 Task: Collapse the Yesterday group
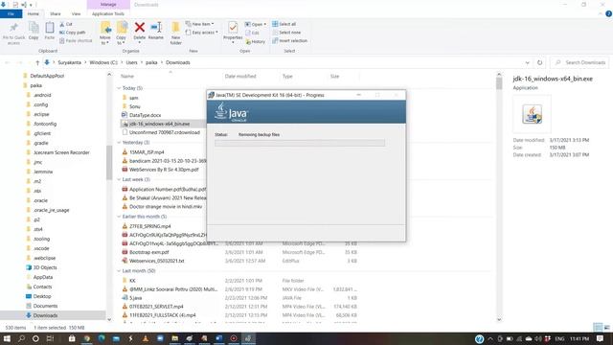click(119, 143)
